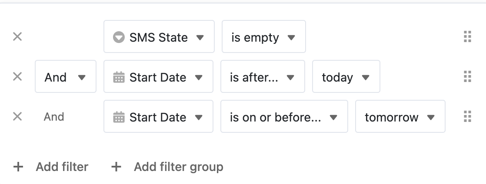Click calendar icon in the is after row
Viewport: 486px width, 184px height.
[x=119, y=77]
